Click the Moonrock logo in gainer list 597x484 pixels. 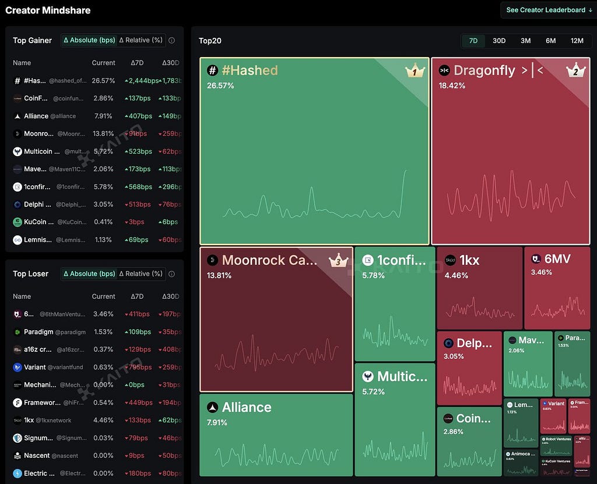coord(17,133)
